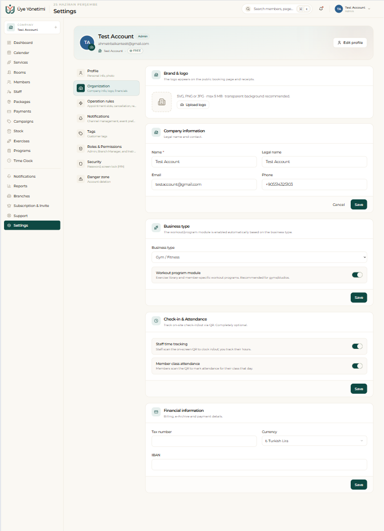Open the Business type dropdown

pos(259,257)
